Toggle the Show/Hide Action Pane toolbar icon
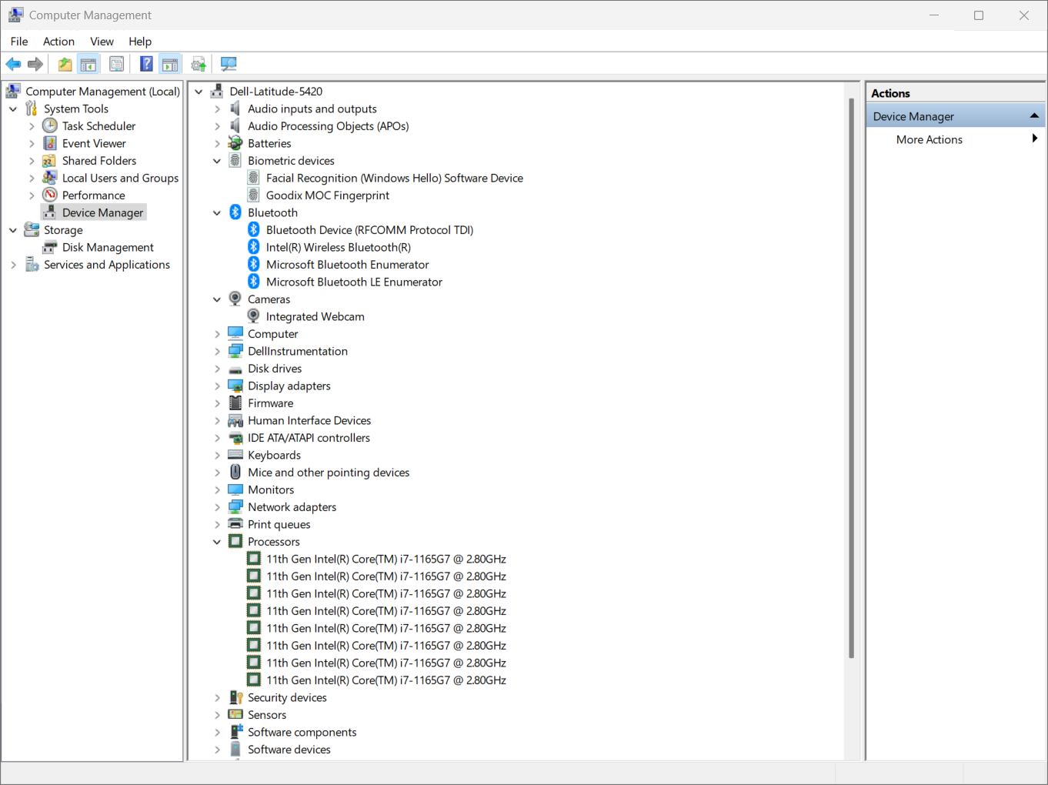 (x=170, y=64)
